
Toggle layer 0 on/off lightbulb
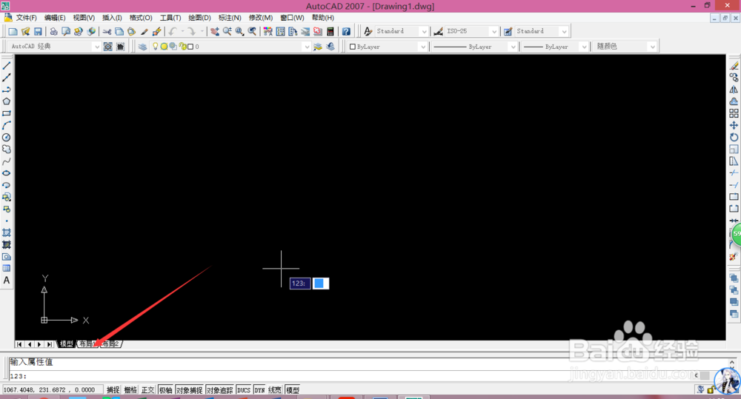pos(155,47)
